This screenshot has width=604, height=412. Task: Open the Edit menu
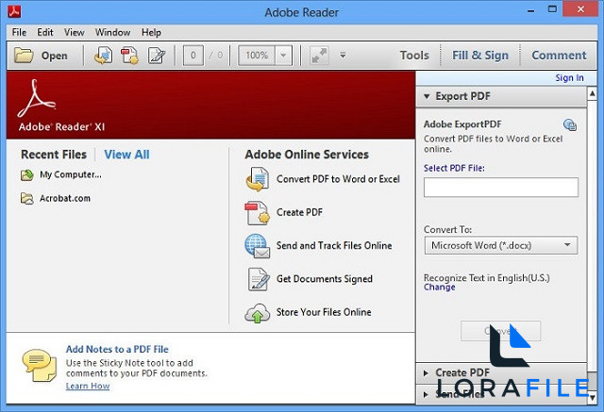45,32
